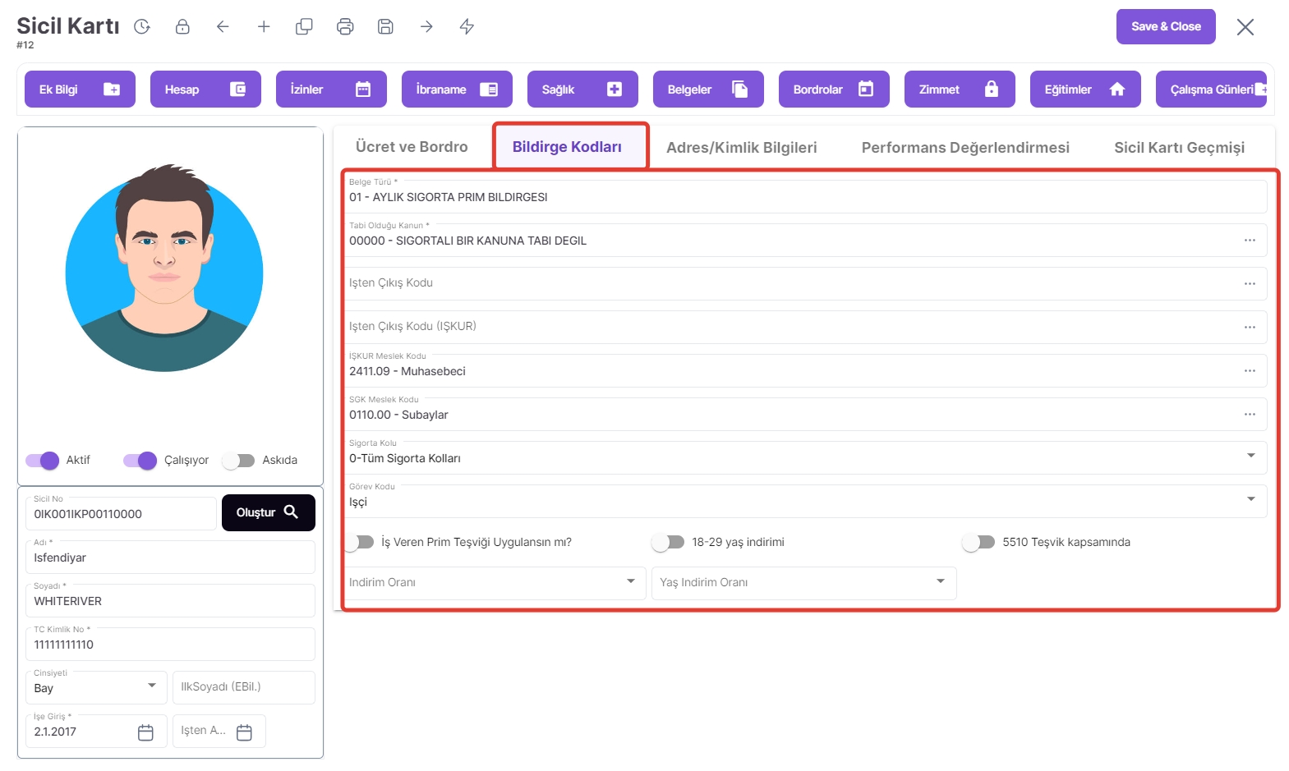This screenshot has height=771, width=1289.
Task: Open the İşe Giriş date picker calendar
Action: point(145,732)
